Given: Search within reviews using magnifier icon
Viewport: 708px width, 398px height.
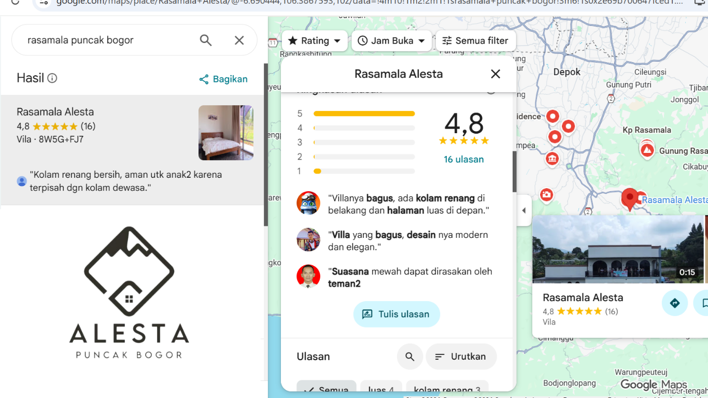Looking at the screenshot, I should pos(410,357).
